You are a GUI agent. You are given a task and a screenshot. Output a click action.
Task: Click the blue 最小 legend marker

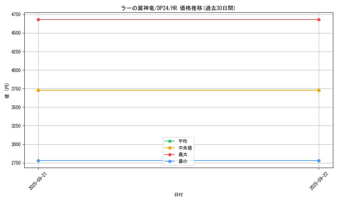tap(170, 161)
